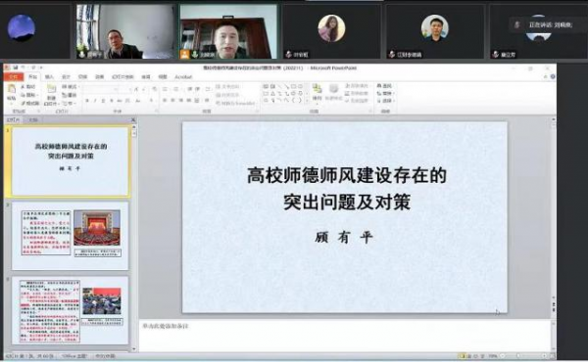
Task: Expand the Select (选择) dropdown in editing group
Action: pyautogui.click(x=394, y=101)
